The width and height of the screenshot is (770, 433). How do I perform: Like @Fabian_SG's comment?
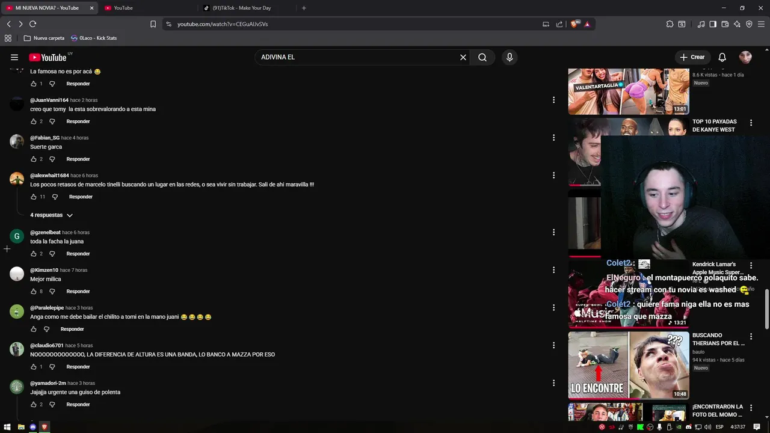coord(34,159)
